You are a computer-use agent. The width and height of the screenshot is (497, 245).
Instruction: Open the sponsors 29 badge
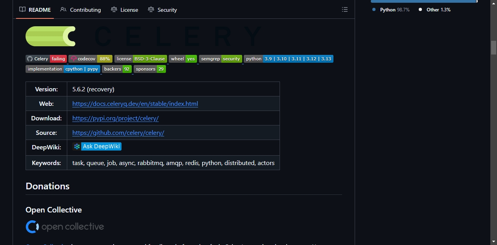(x=150, y=69)
